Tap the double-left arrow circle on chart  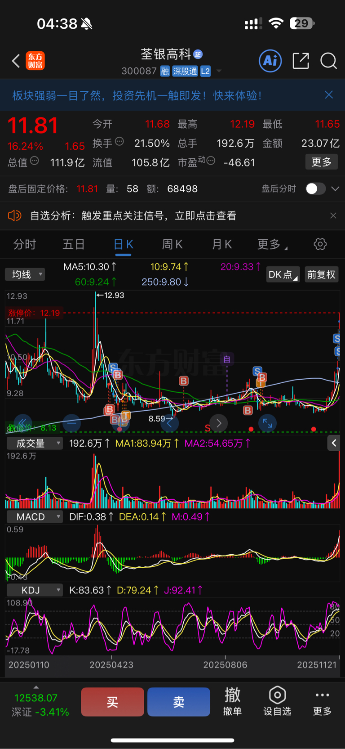[x=22, y=423]
